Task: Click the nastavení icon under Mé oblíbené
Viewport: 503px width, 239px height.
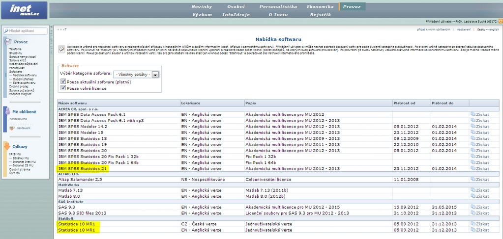Action: click(12, 128)
